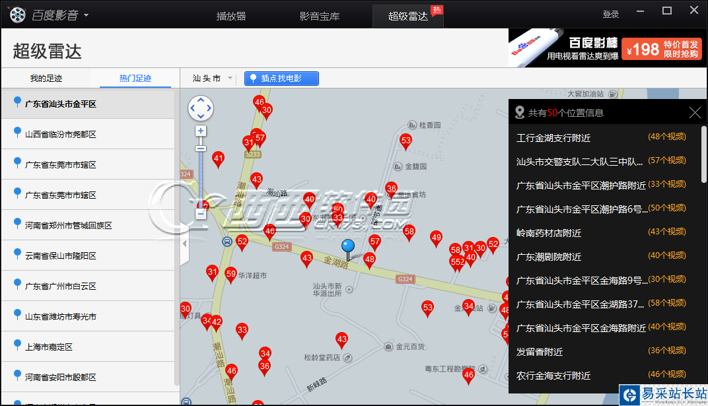Click red marker 53 near 桂香园
The height and width of the screenshot is (406, 708).
coord(406,141)
